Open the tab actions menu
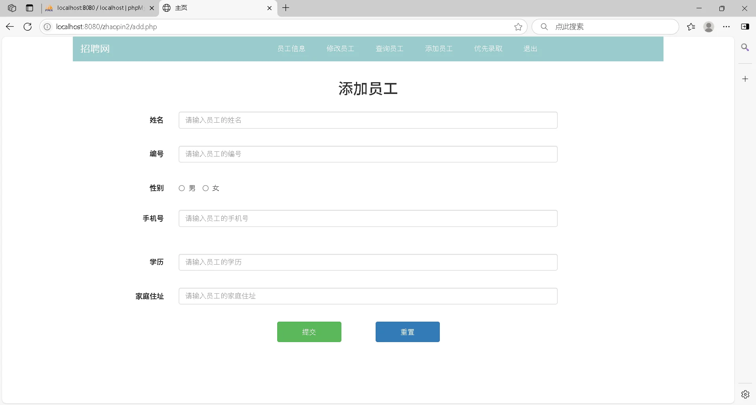Screen dimensions: 756x405 (x=30, y=8)
